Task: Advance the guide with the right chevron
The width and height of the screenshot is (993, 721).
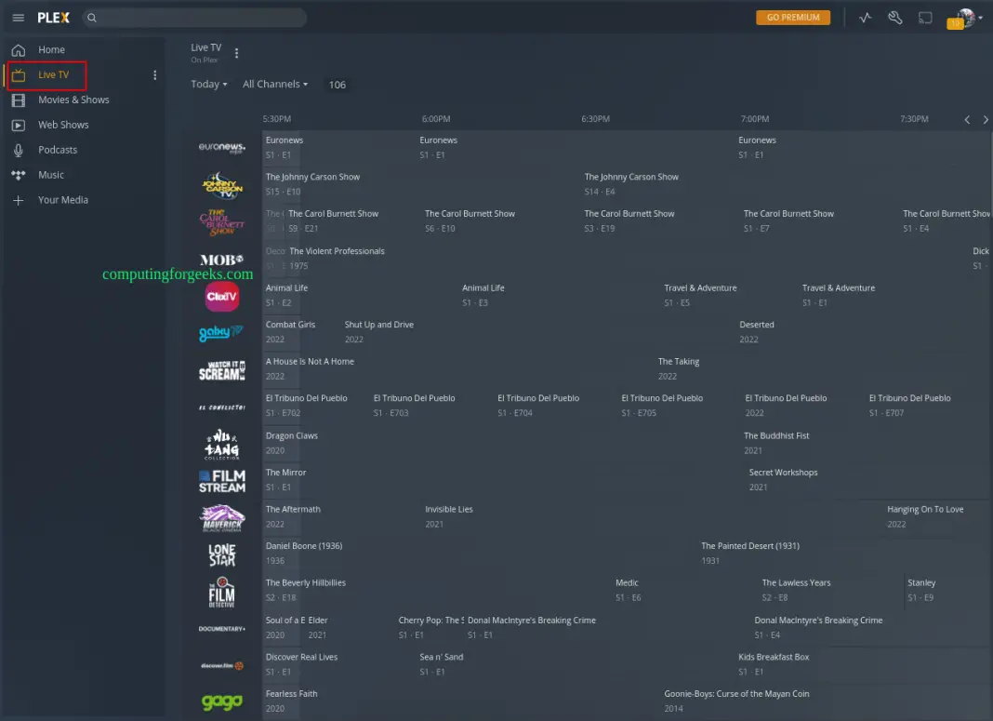Action: click(x=985, y=119)
